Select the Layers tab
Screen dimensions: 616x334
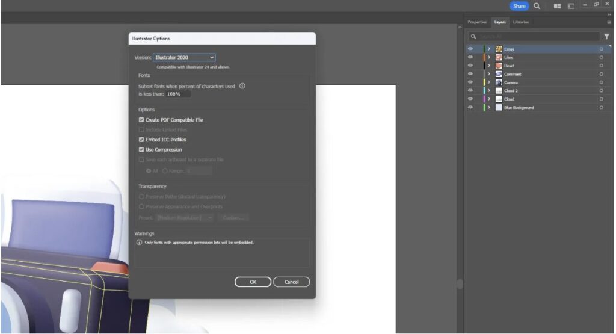(500, 22)
